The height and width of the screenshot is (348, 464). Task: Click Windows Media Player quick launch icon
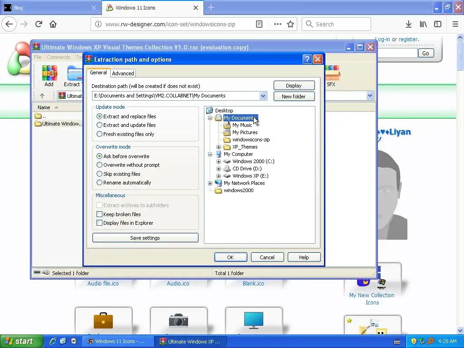[74, 341]
